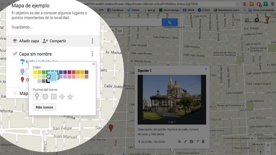Close the color and icon picker popup
Image resolution: width=276 pixels, height=155 pixels.
pos(94,64)
